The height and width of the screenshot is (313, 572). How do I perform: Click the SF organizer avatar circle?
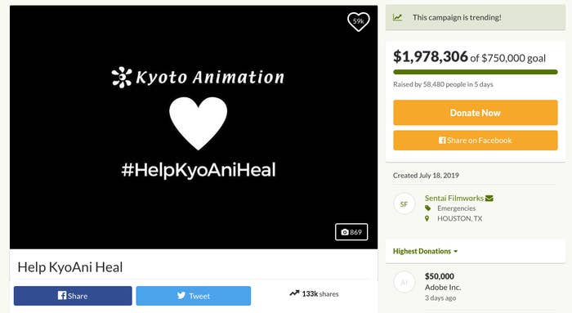tap(404, 204)
